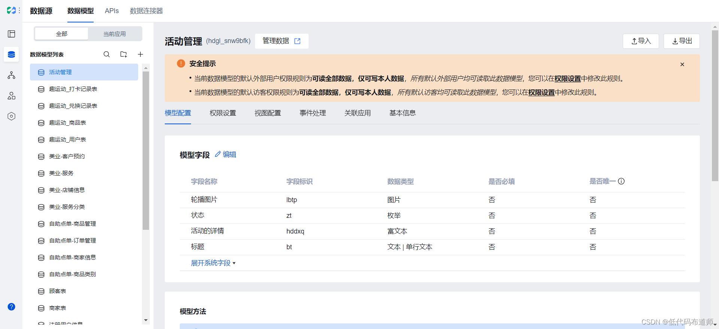This screenshot has height=329, width=719.
Task: Select 活动管理 in the model list
Action: tap(84, 72)
